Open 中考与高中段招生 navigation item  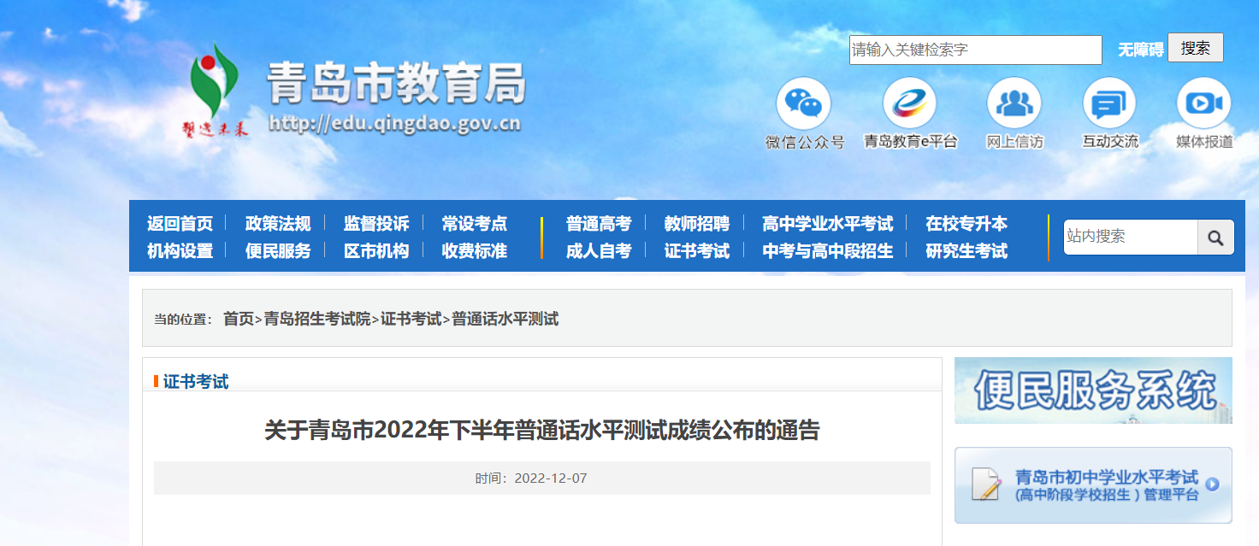(x=828, y=251)
